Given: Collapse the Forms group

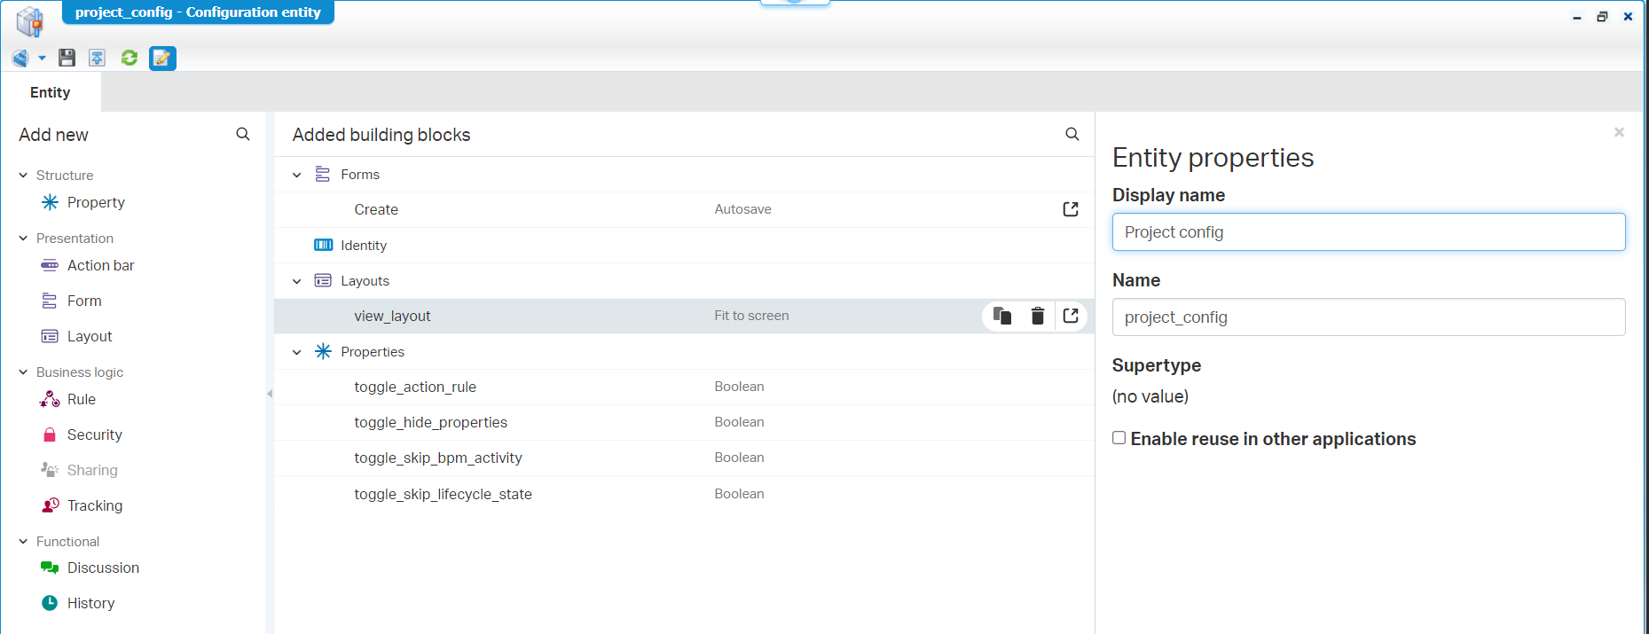Looking at the screenshot, I should tap(297, 175).
